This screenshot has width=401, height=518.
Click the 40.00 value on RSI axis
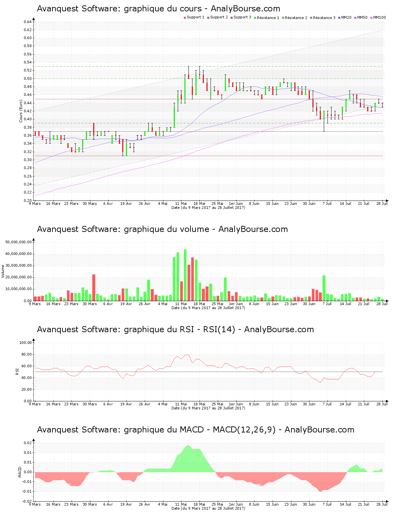click(x=27, y=378)
